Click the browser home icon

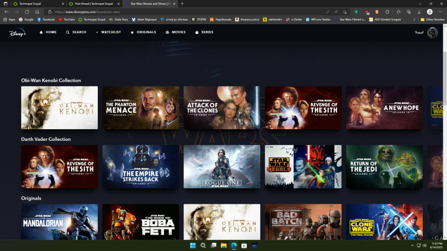coord(37,12)
